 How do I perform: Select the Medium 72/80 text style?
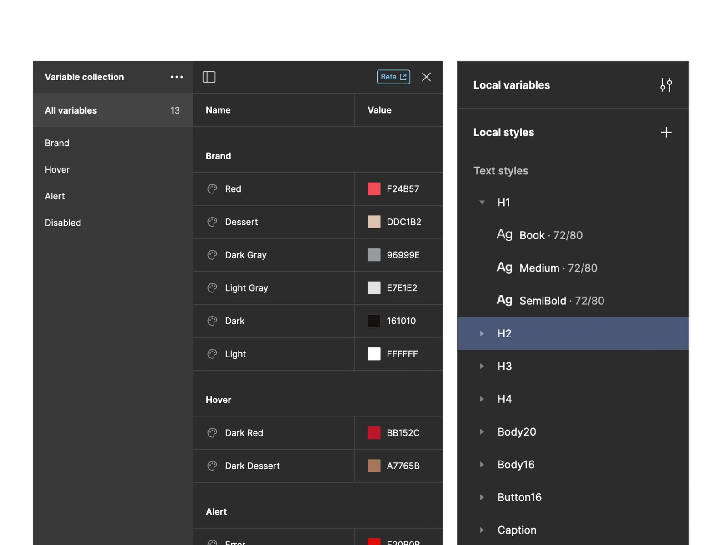(x=558, y=268)
